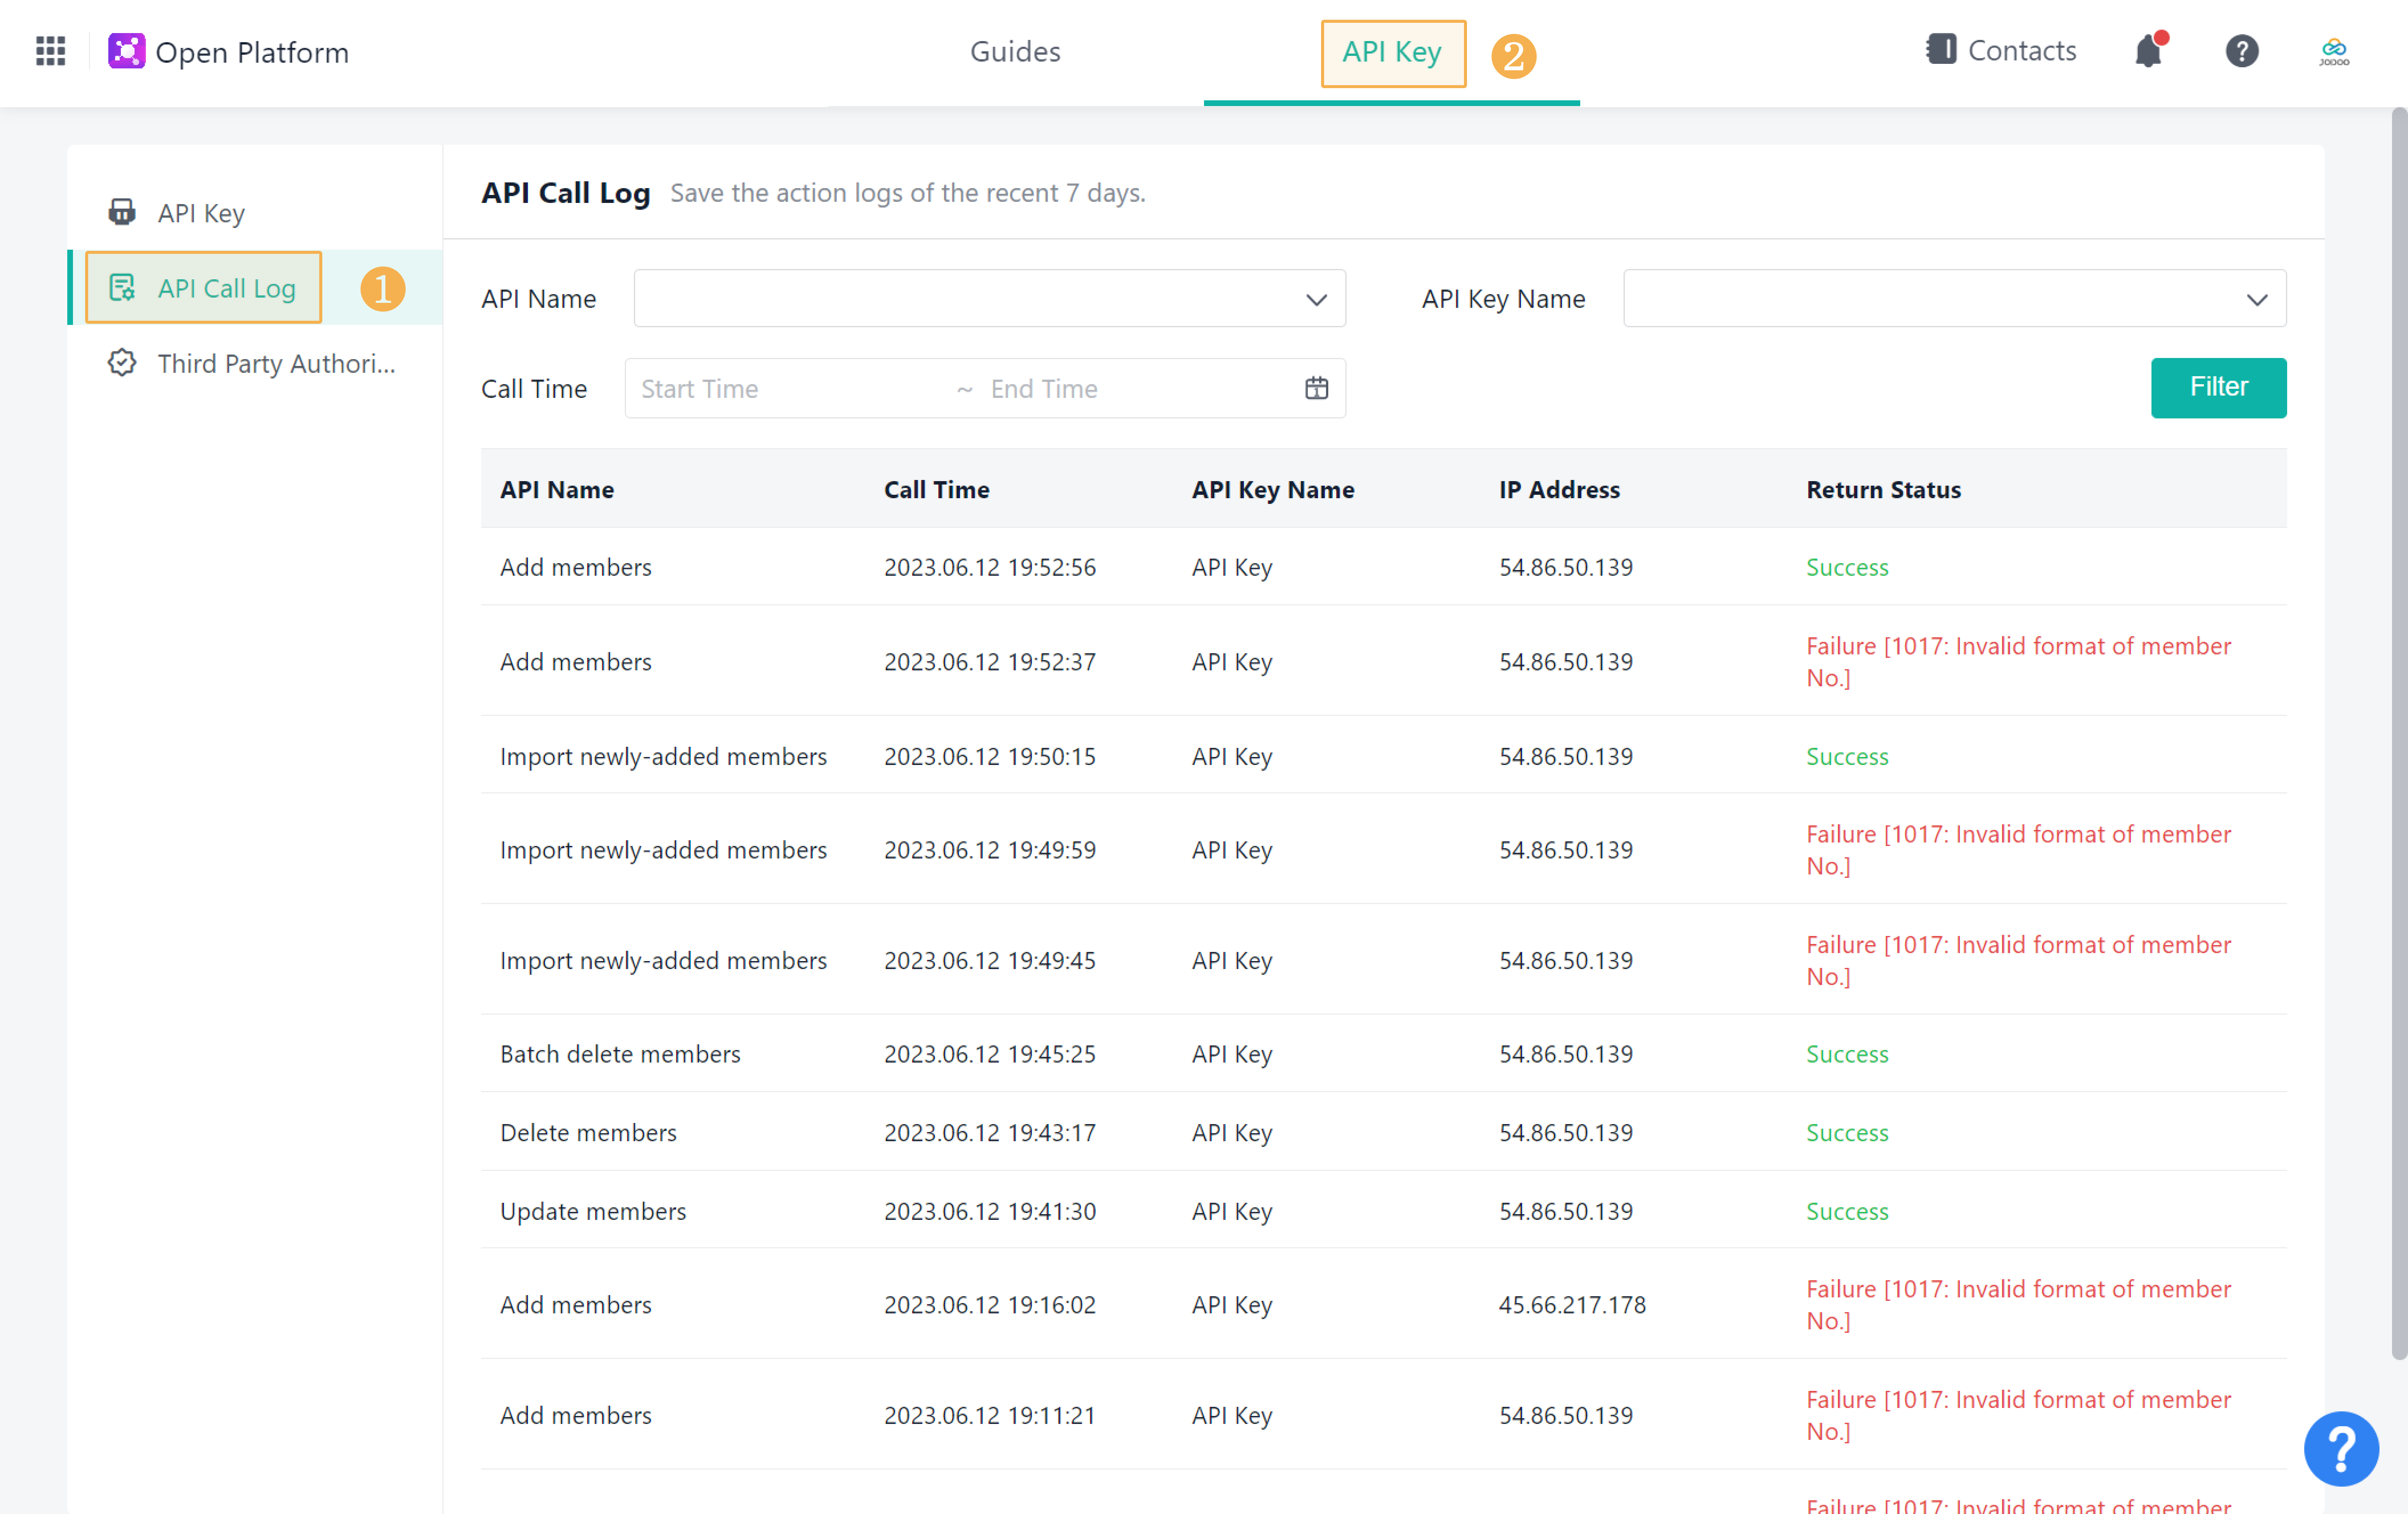Select API Key in the sidebar

[x=201, y=213]
